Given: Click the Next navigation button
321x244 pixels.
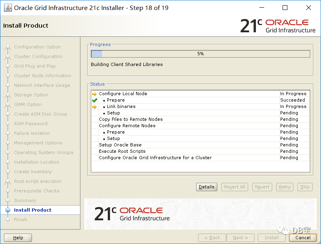Looking at the screenshot, I should tap(241, 238).
